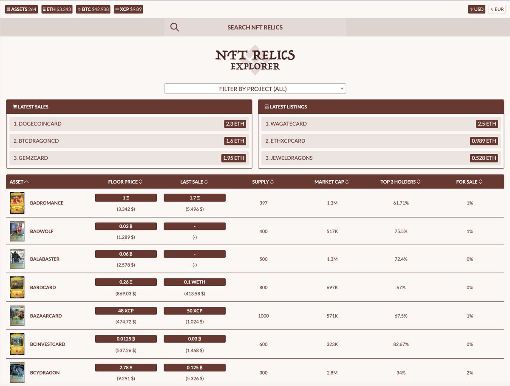This screenshot has width=510, height=386.
Task: Click BAZAARCARD floor price 48 XCP
Action: pos(126,311)
